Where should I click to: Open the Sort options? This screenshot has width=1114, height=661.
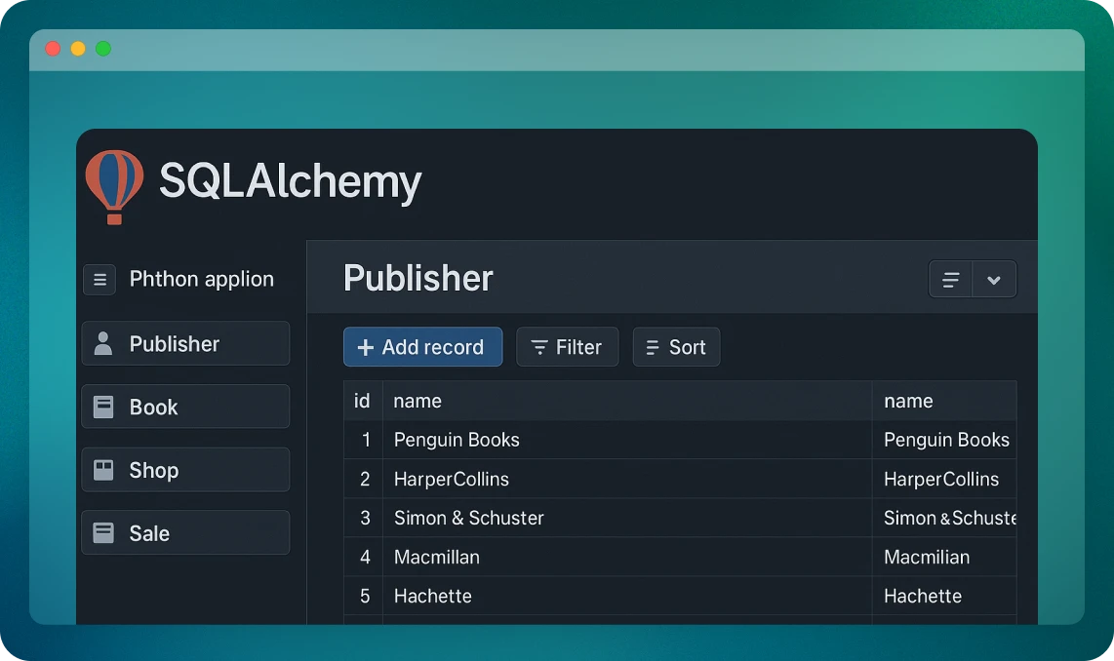676,347
